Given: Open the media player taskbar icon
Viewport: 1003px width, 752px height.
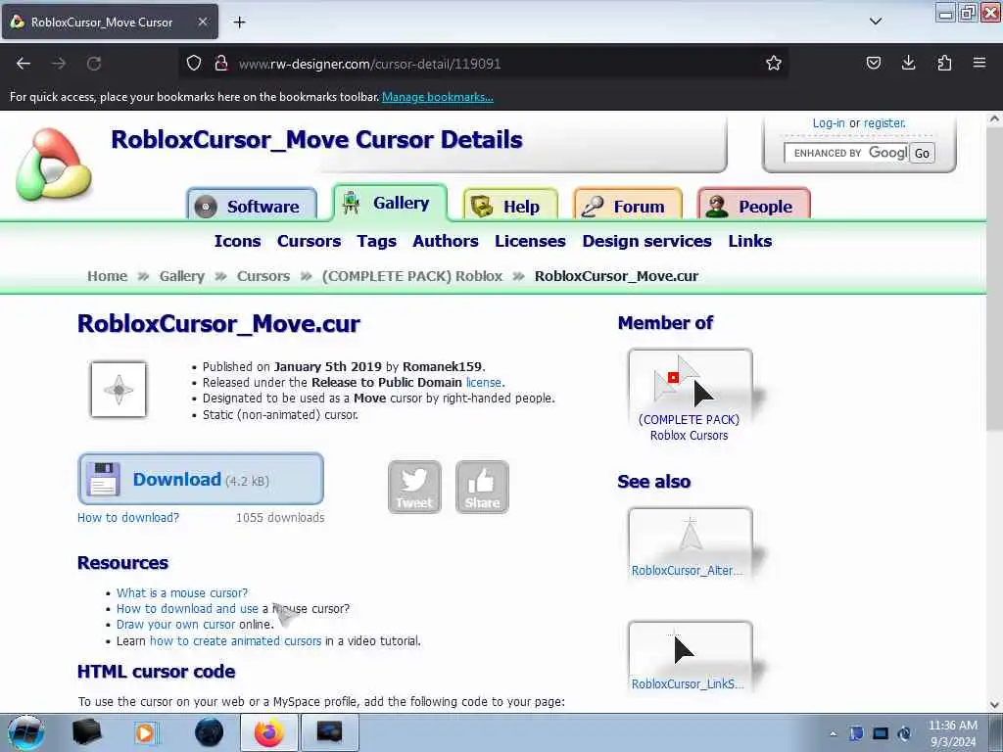Looking at the screenshot, I should pos(147,732).
